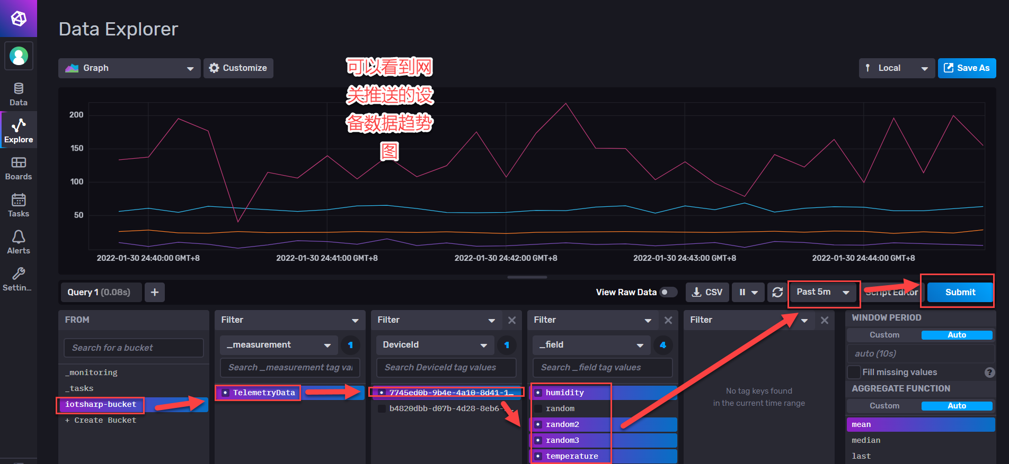Click the Search for a bucket field

pyautogui.click(x=134, y=348)
